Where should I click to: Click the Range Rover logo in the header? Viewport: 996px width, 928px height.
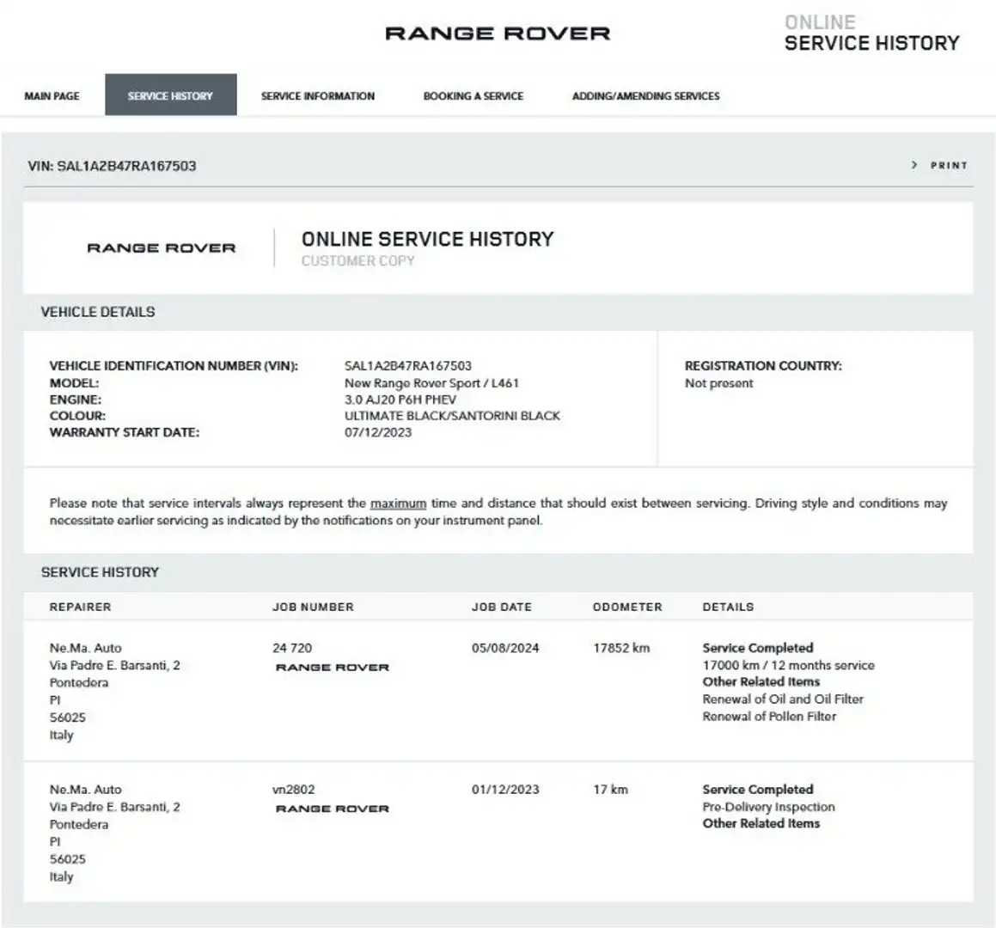coord(498,33)
